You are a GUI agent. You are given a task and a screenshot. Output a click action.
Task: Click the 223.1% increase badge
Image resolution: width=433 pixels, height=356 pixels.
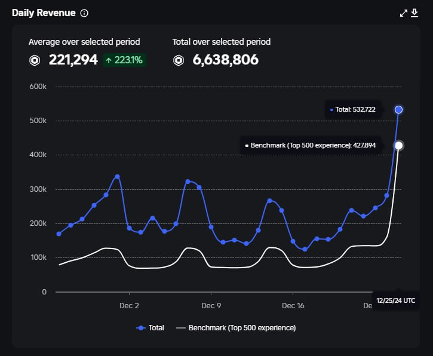coord(125,60)
